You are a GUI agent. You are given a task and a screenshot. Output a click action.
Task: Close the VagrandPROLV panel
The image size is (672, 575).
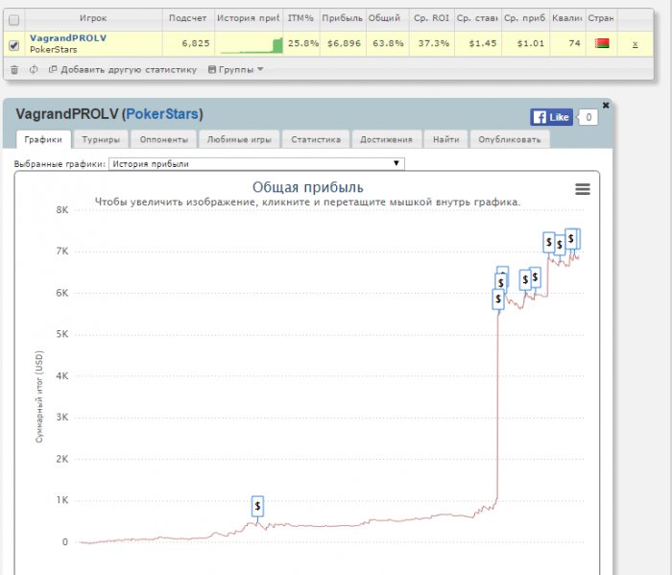[606, 105]
